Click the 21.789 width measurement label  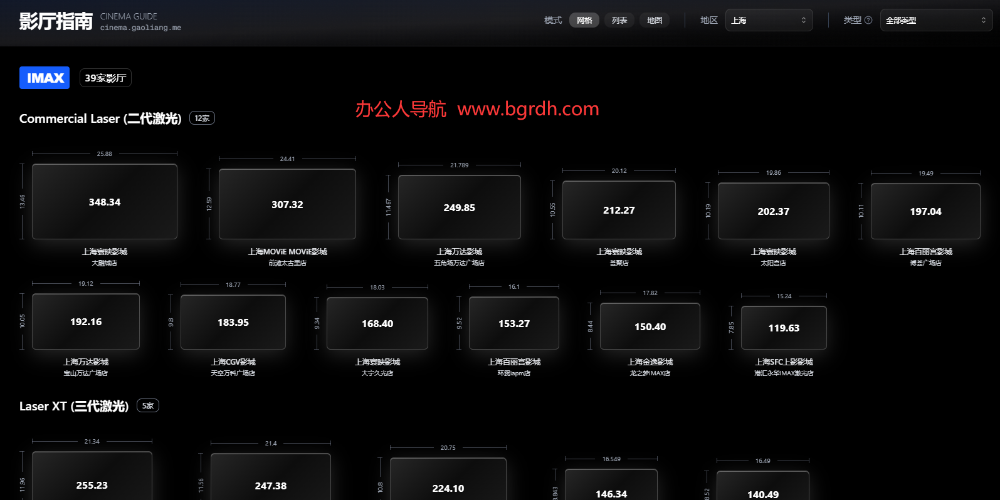click(460, 165)
